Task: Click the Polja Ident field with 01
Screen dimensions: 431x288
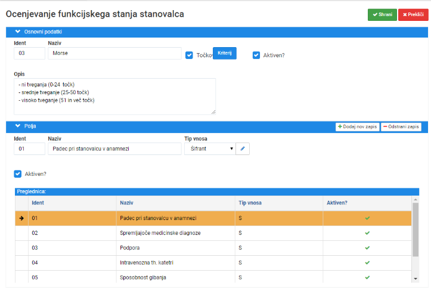Action: (29, 148)
